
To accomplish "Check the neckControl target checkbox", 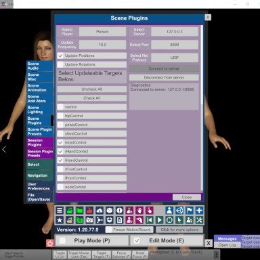I will 60,187.
